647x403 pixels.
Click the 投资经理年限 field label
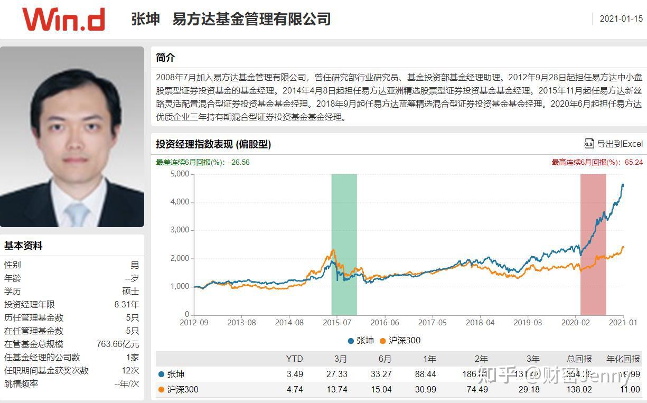[x=30, y=305]
